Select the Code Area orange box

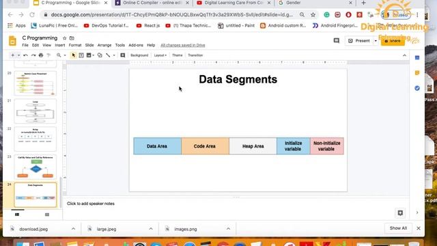205,146
